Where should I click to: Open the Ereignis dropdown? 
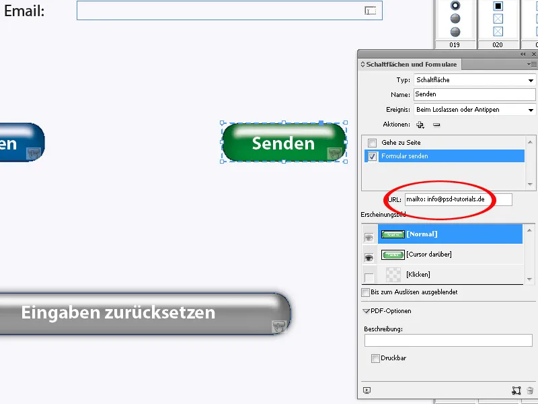click(475, 110)
